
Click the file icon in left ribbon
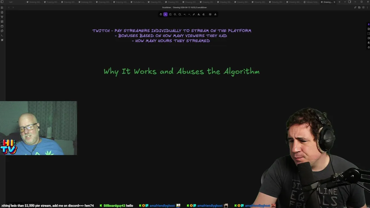click(2, 12)
